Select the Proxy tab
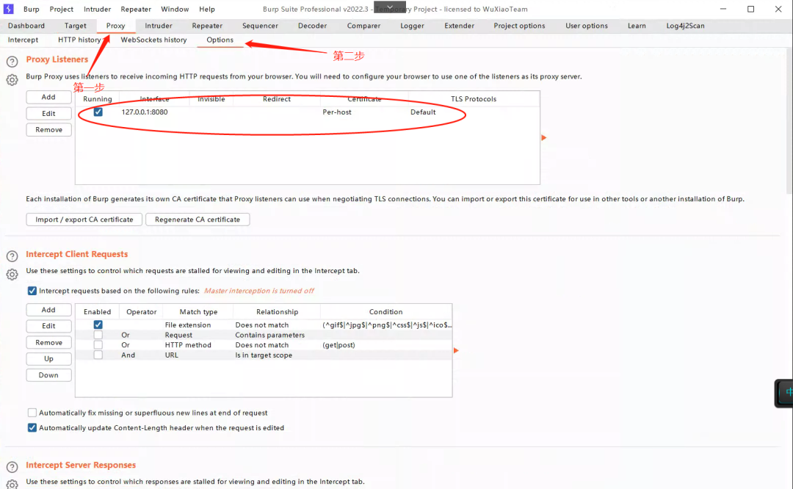793x489 pixels. [115, 26]
